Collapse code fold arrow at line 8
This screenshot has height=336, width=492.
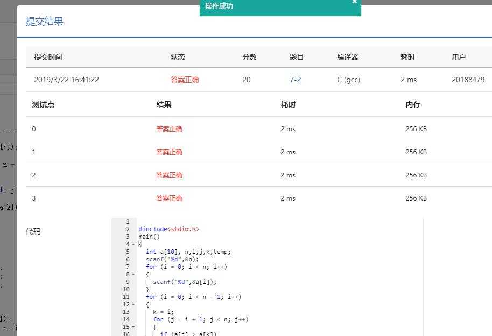coord(133,274)
